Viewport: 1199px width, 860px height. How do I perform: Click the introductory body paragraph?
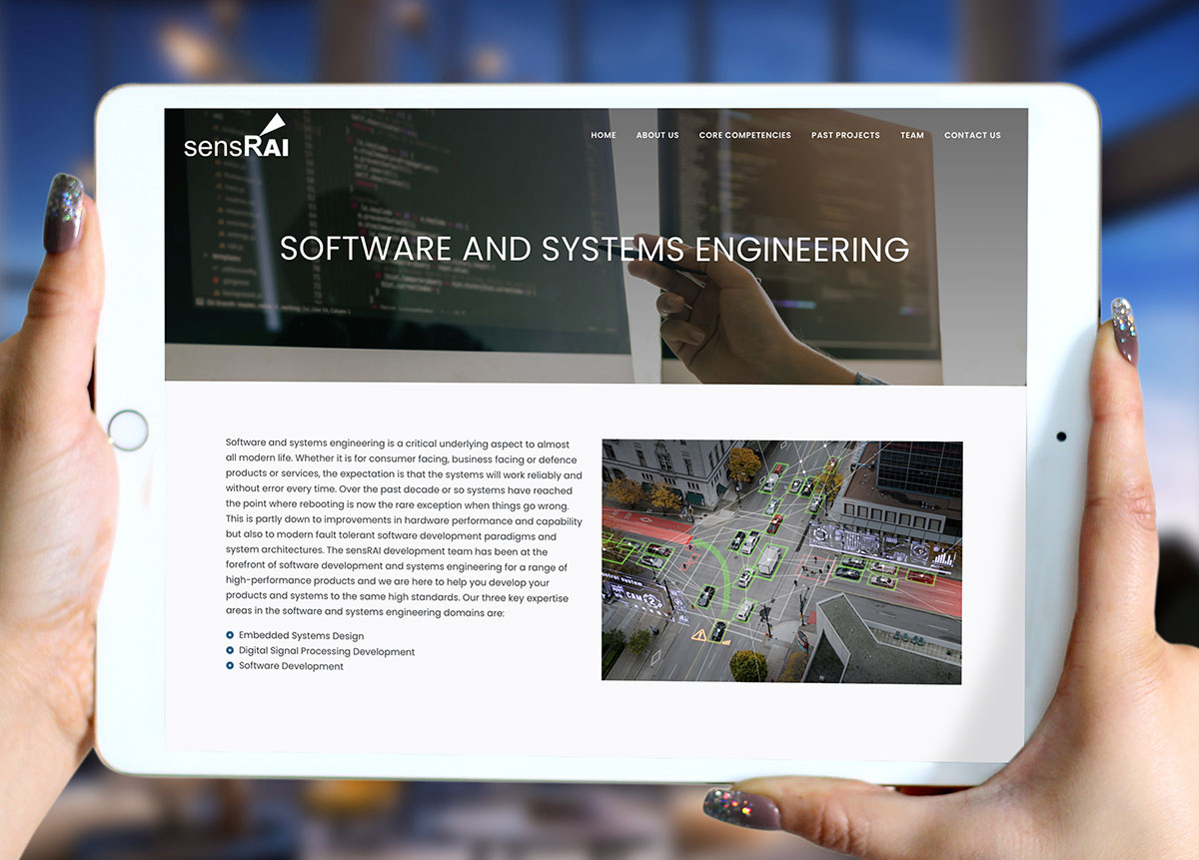coord(403,527)
